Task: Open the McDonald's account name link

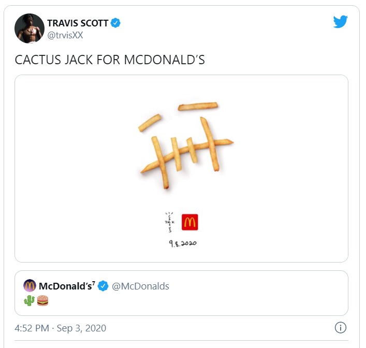Action: tap(67, 286)
